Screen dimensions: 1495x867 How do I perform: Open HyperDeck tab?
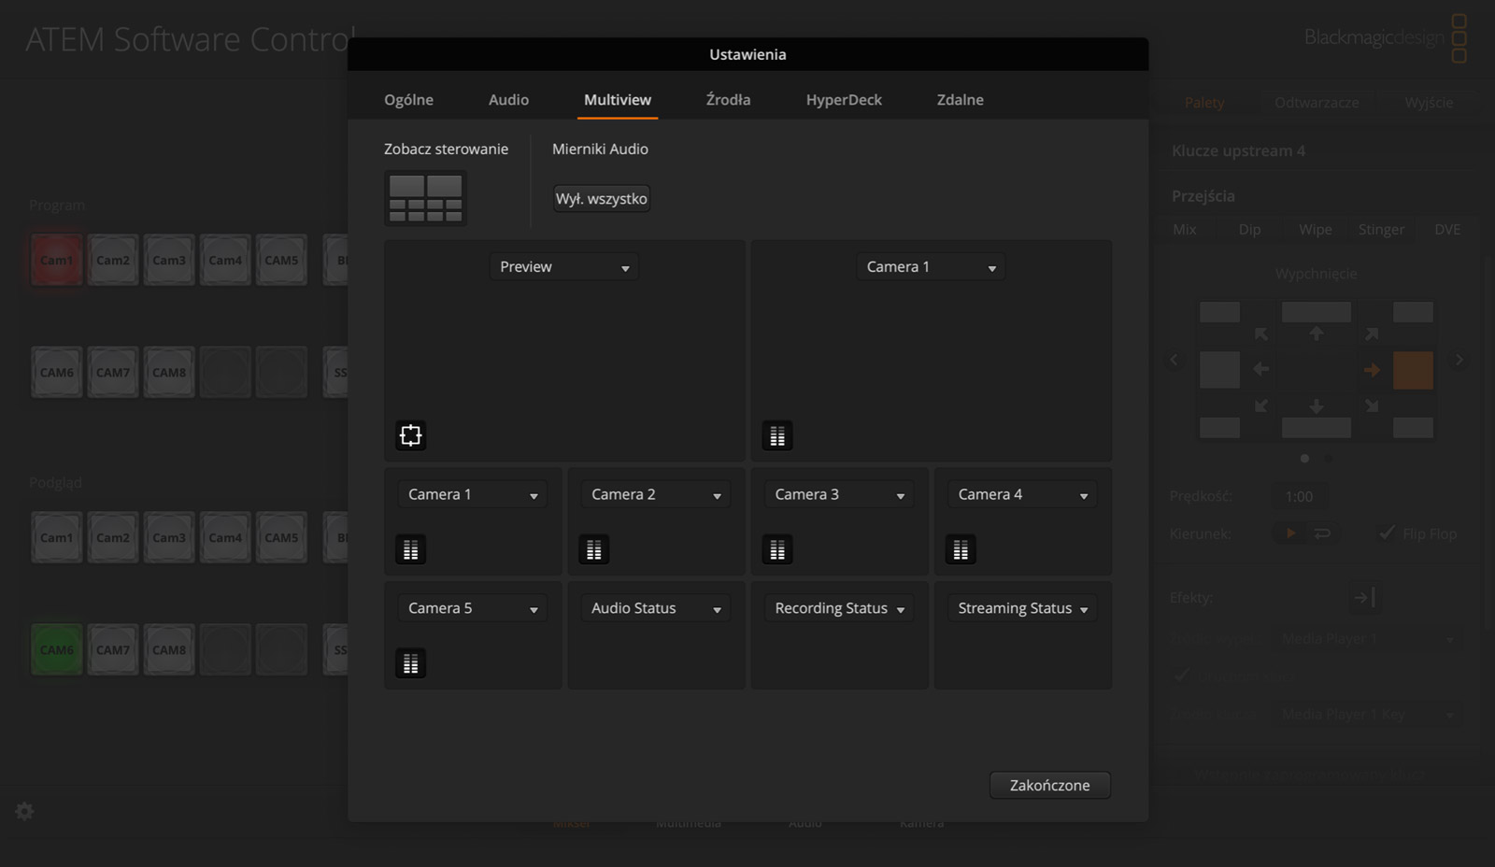point(844,100)
